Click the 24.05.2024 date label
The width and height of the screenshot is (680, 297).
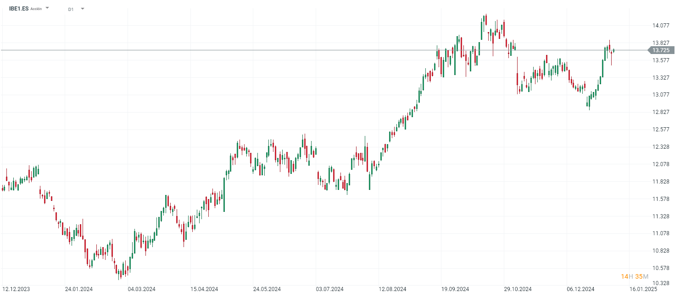coord(267,289)
